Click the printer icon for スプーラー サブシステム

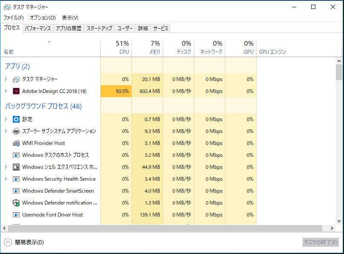(16, 131)
